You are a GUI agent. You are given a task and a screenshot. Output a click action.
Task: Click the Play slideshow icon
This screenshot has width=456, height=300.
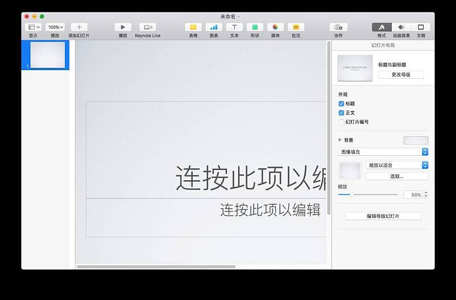[123, 27]
